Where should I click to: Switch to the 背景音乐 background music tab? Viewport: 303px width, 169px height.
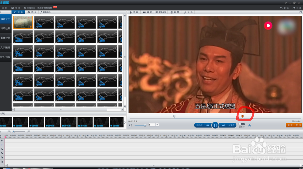click(45, 12)
